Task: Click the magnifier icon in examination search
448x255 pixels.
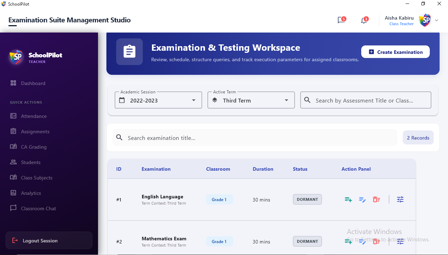Action: (119, 137)
